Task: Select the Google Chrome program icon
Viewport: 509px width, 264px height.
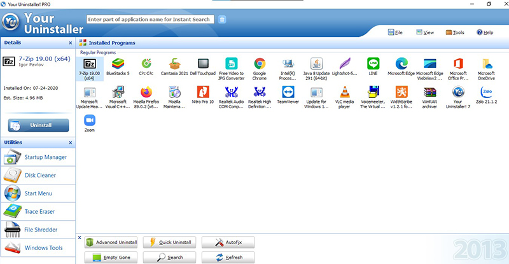Action: 259,64
